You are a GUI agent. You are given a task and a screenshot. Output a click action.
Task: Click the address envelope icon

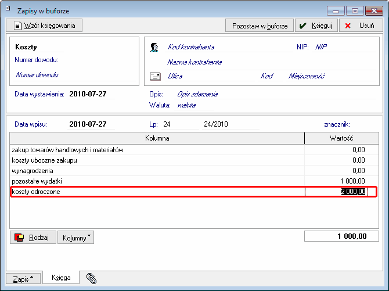point(154,76)
